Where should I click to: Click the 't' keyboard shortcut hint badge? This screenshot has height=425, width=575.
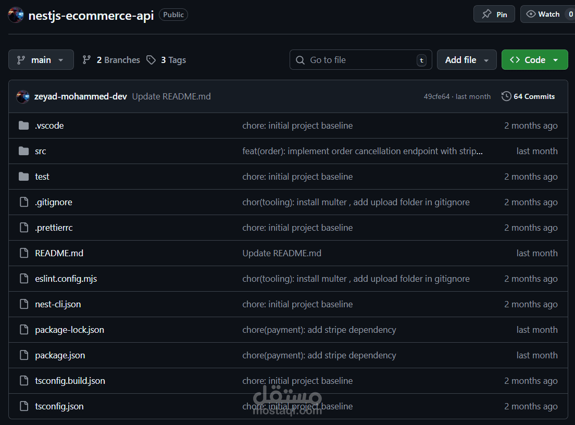click(421, 60)
